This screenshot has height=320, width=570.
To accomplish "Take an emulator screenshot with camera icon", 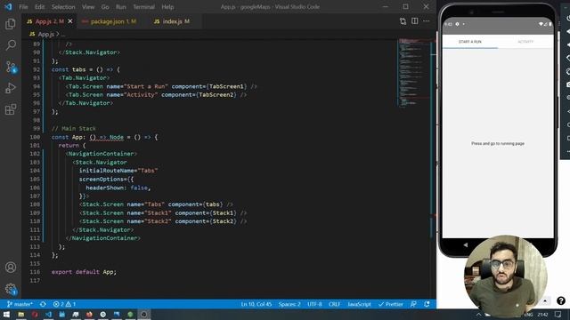I will click(568, 84).
